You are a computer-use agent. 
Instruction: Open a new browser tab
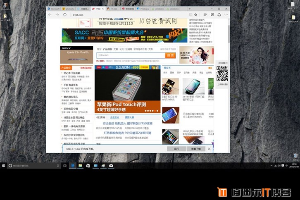tap(190, 9)
